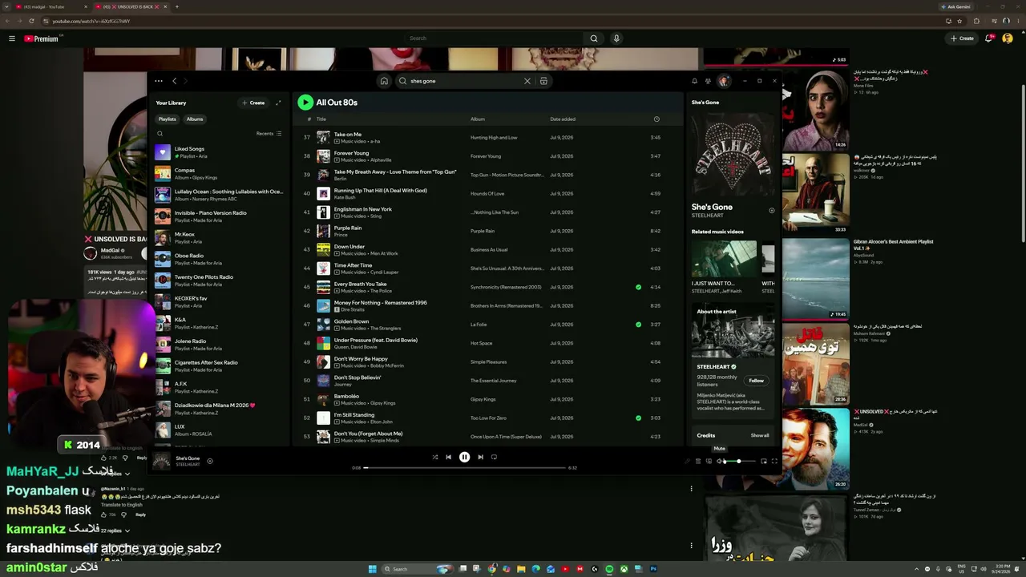This screenshot has height=577, width=1026.
Task: Click the song progress bar
Action: click(x=465, y=467)
